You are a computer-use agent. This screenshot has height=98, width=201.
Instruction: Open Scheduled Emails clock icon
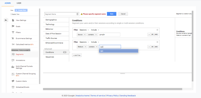[x=13, y=87]
